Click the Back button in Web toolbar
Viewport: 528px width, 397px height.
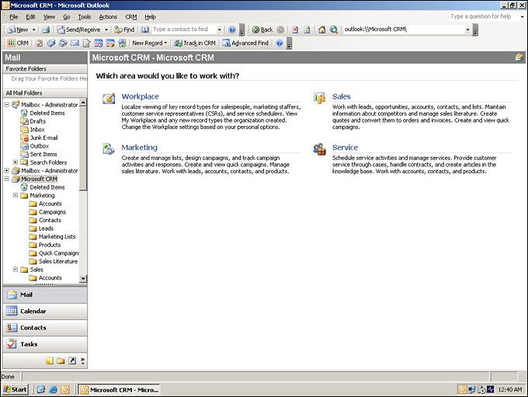[262, 30]
